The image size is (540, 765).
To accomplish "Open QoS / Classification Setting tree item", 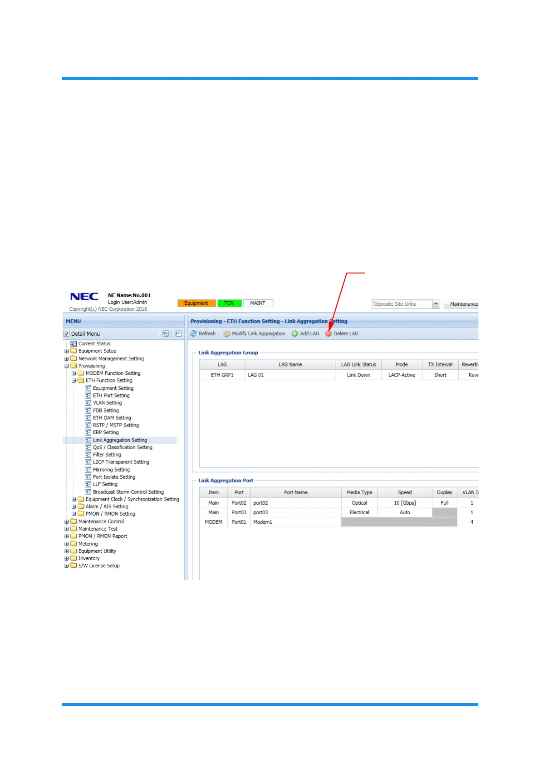I will click(x=123, y=447).
